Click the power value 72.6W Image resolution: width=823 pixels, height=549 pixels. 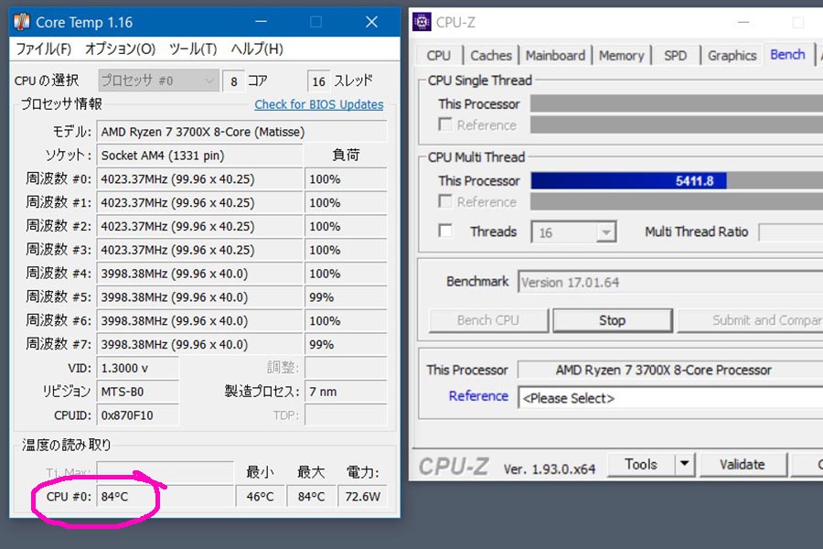tap(363, 497)
